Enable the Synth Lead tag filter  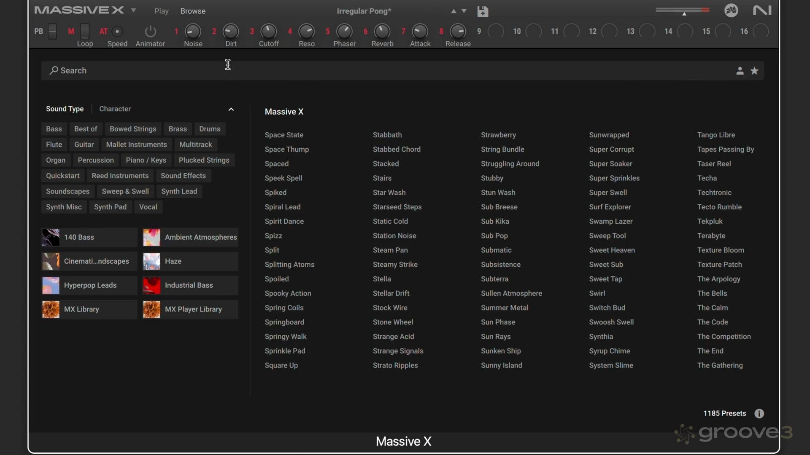pos(179,191)
